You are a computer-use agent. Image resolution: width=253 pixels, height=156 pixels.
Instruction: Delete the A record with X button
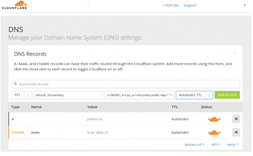point(236,119)
